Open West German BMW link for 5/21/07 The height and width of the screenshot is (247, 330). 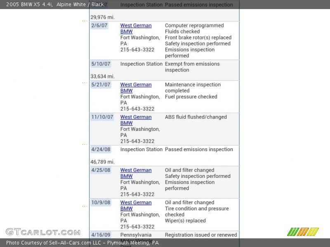[136, 88]
